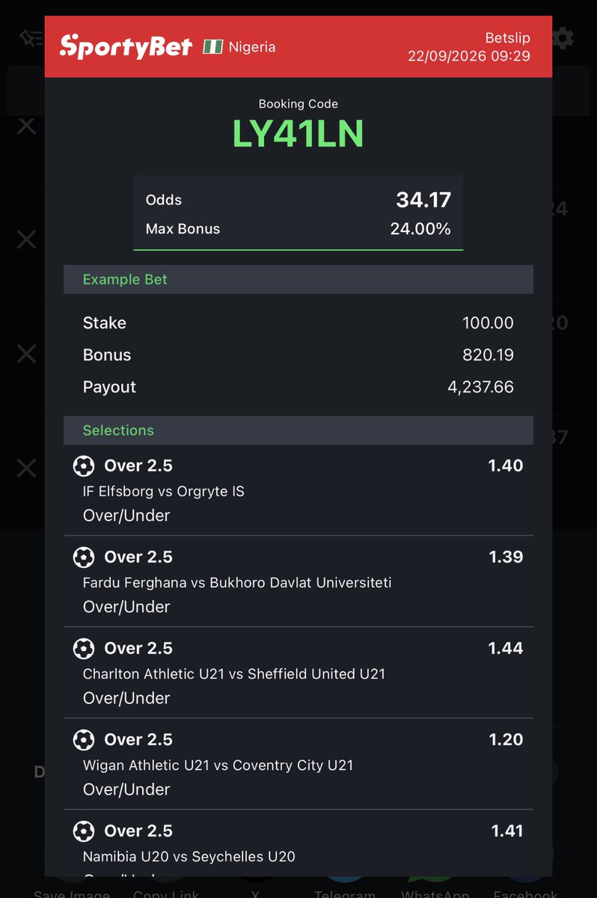Remove the third selection with its X
The height and width of the screenshot is (898, 597).
click(x=26, y=353)
